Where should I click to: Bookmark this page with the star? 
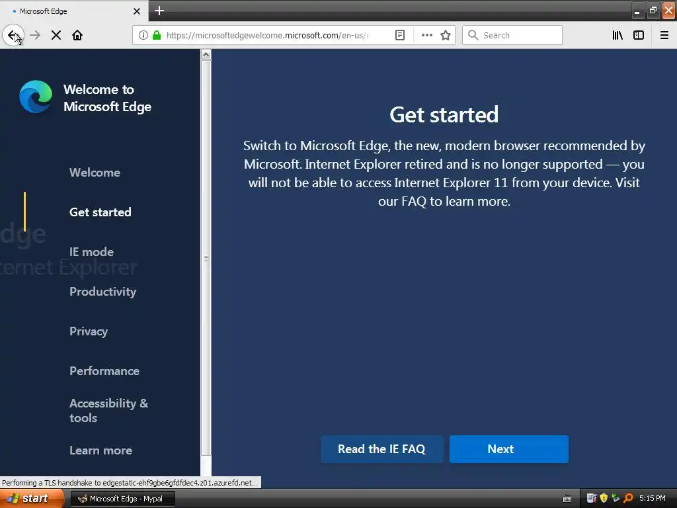[446, 35]
